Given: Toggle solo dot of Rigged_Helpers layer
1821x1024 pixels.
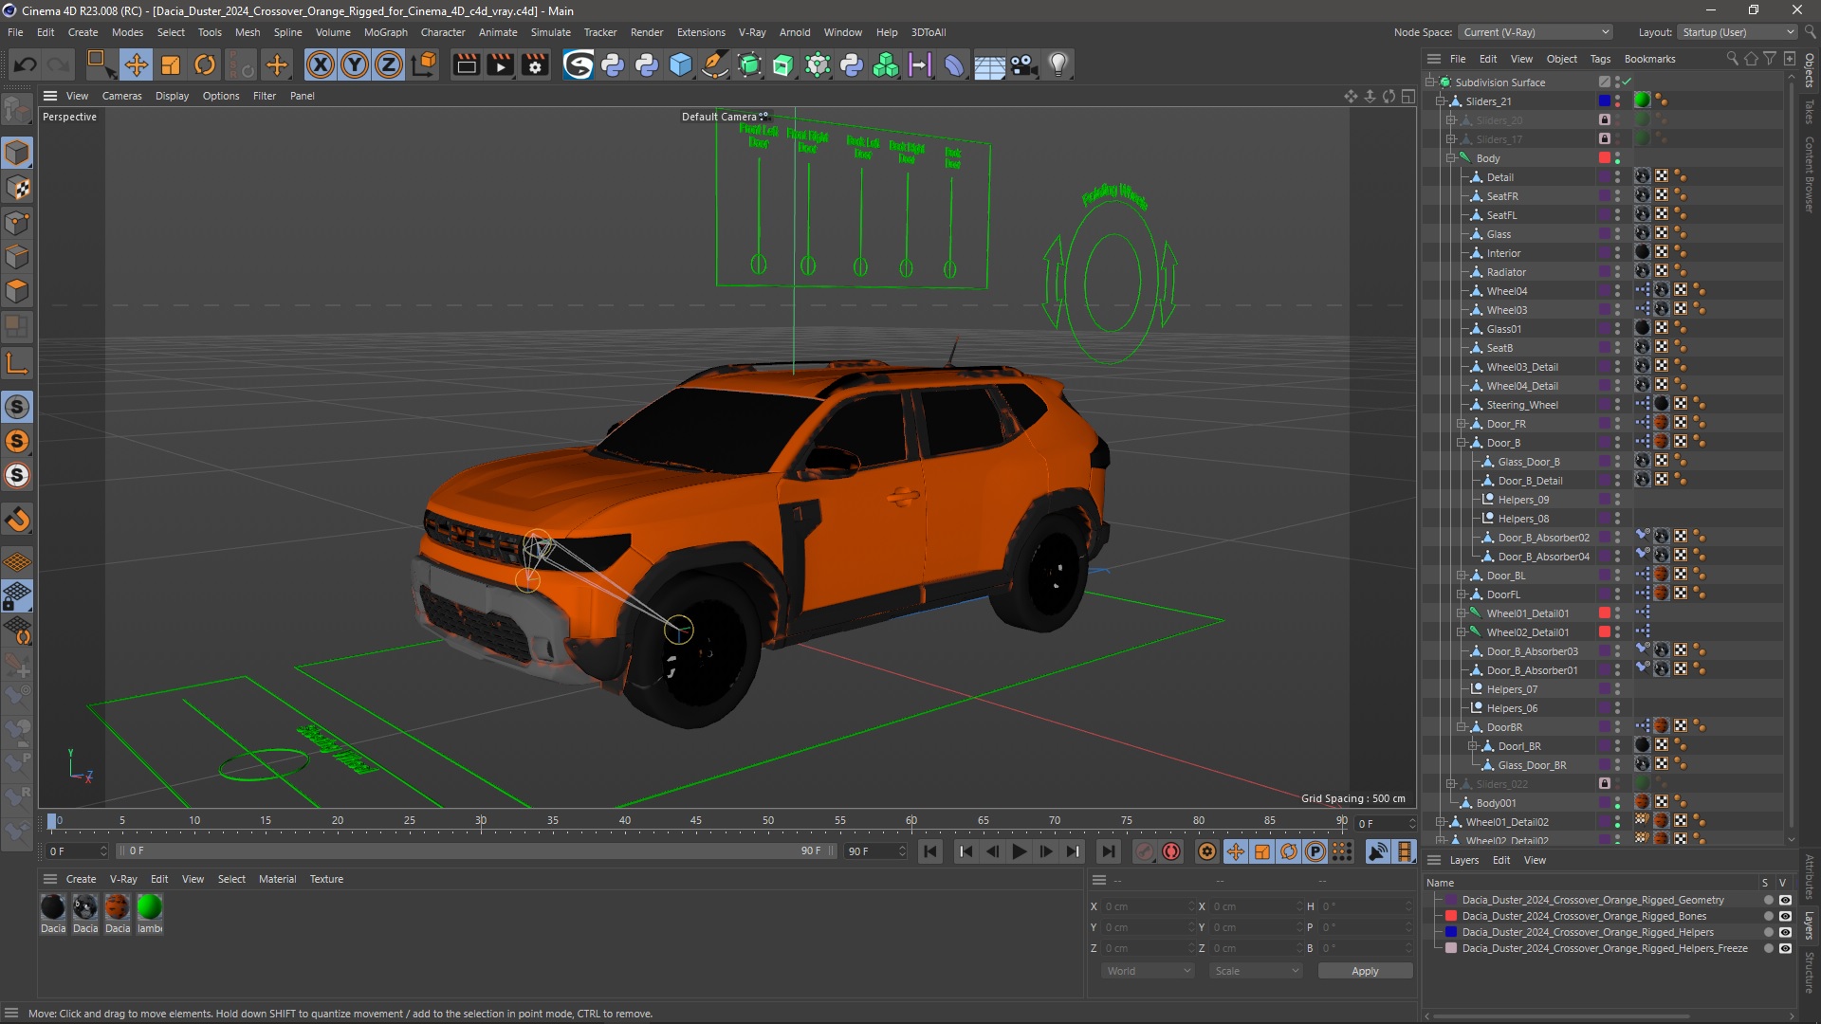Looking at the screenshot, I should pyautogui.click(x=1768, y=932).
